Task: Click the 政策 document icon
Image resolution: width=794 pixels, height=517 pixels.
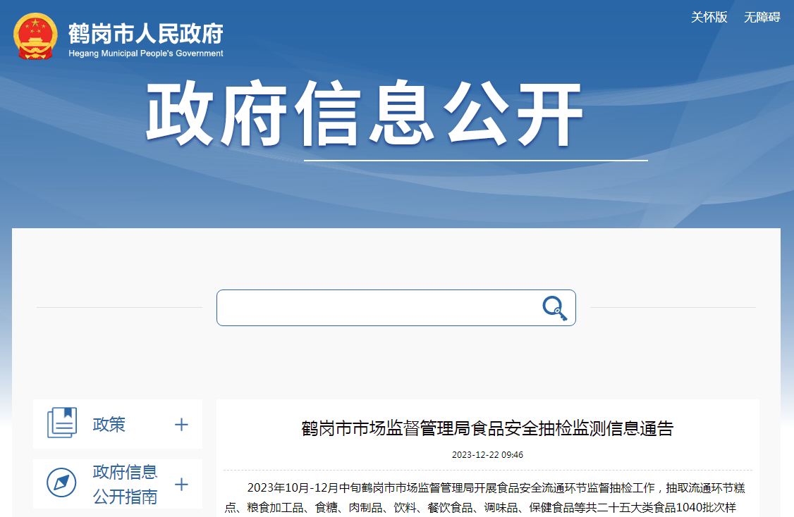Action: coord(62,423)
